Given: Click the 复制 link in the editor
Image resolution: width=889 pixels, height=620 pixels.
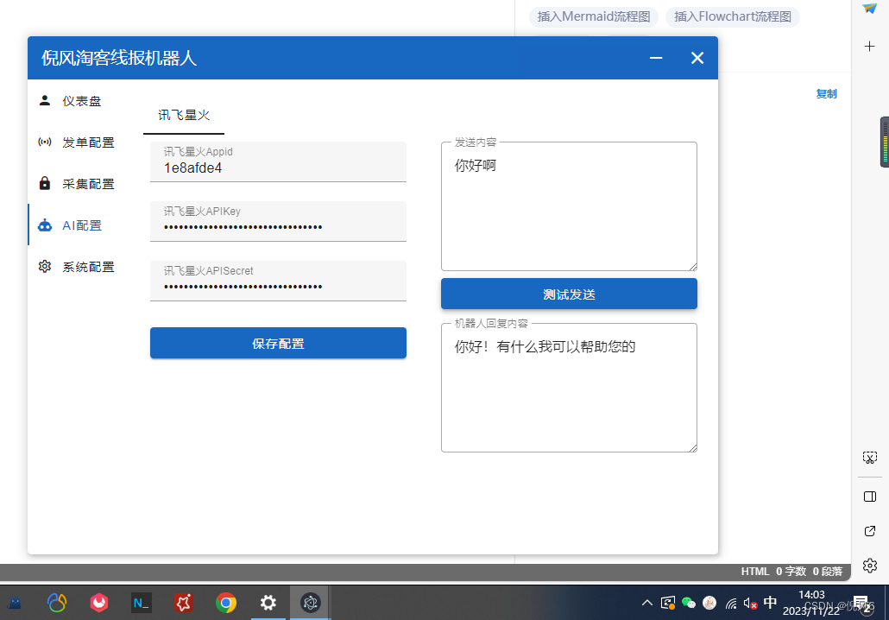Looking at the screenshot, I should [826, 93].
